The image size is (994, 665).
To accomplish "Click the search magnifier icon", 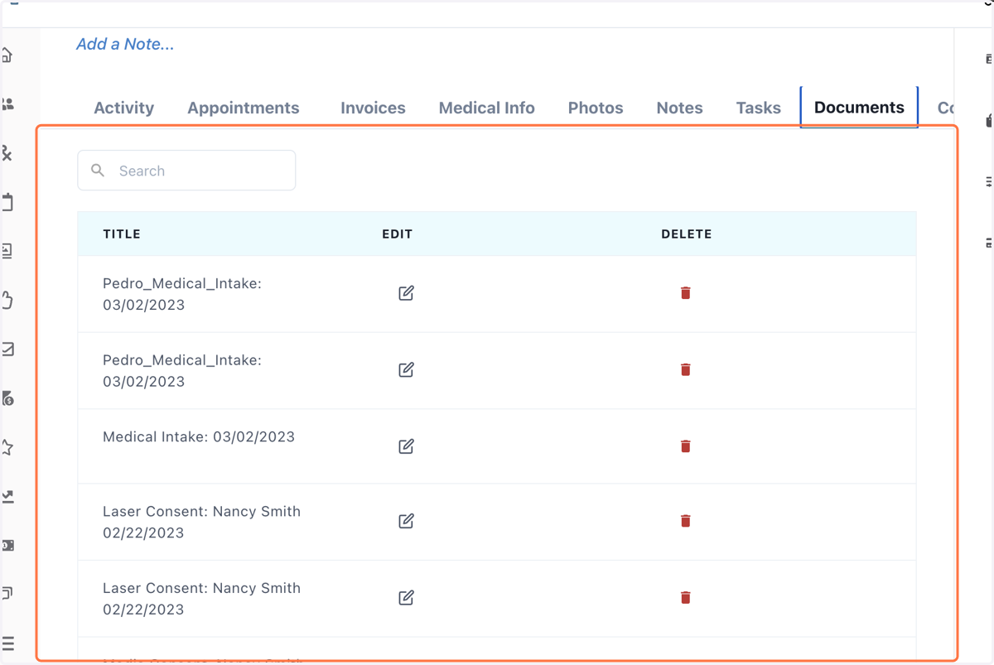I will click(98, 171).
